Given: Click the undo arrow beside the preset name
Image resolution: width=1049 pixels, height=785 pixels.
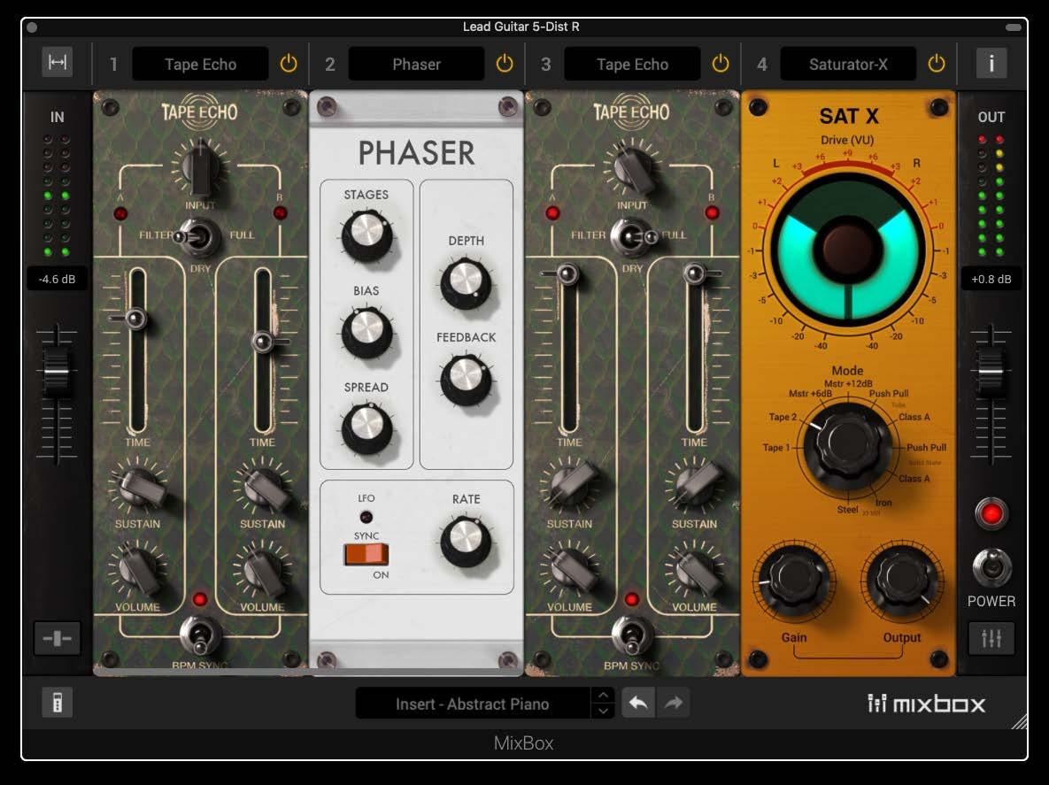Looking at the screenshot, I should [638, 703].
